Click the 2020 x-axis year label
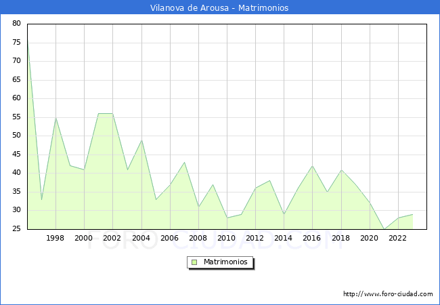 [x=369, y=238]
